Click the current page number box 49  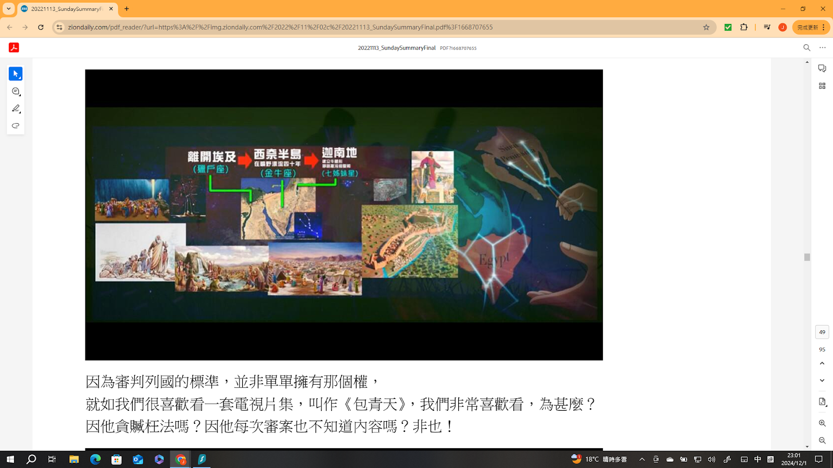pos(822,332)
